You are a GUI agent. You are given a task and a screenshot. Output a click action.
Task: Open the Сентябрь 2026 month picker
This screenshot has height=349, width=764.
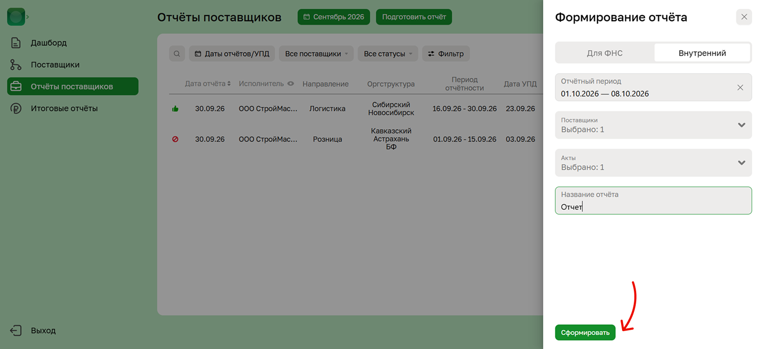[x=334, y=17]
